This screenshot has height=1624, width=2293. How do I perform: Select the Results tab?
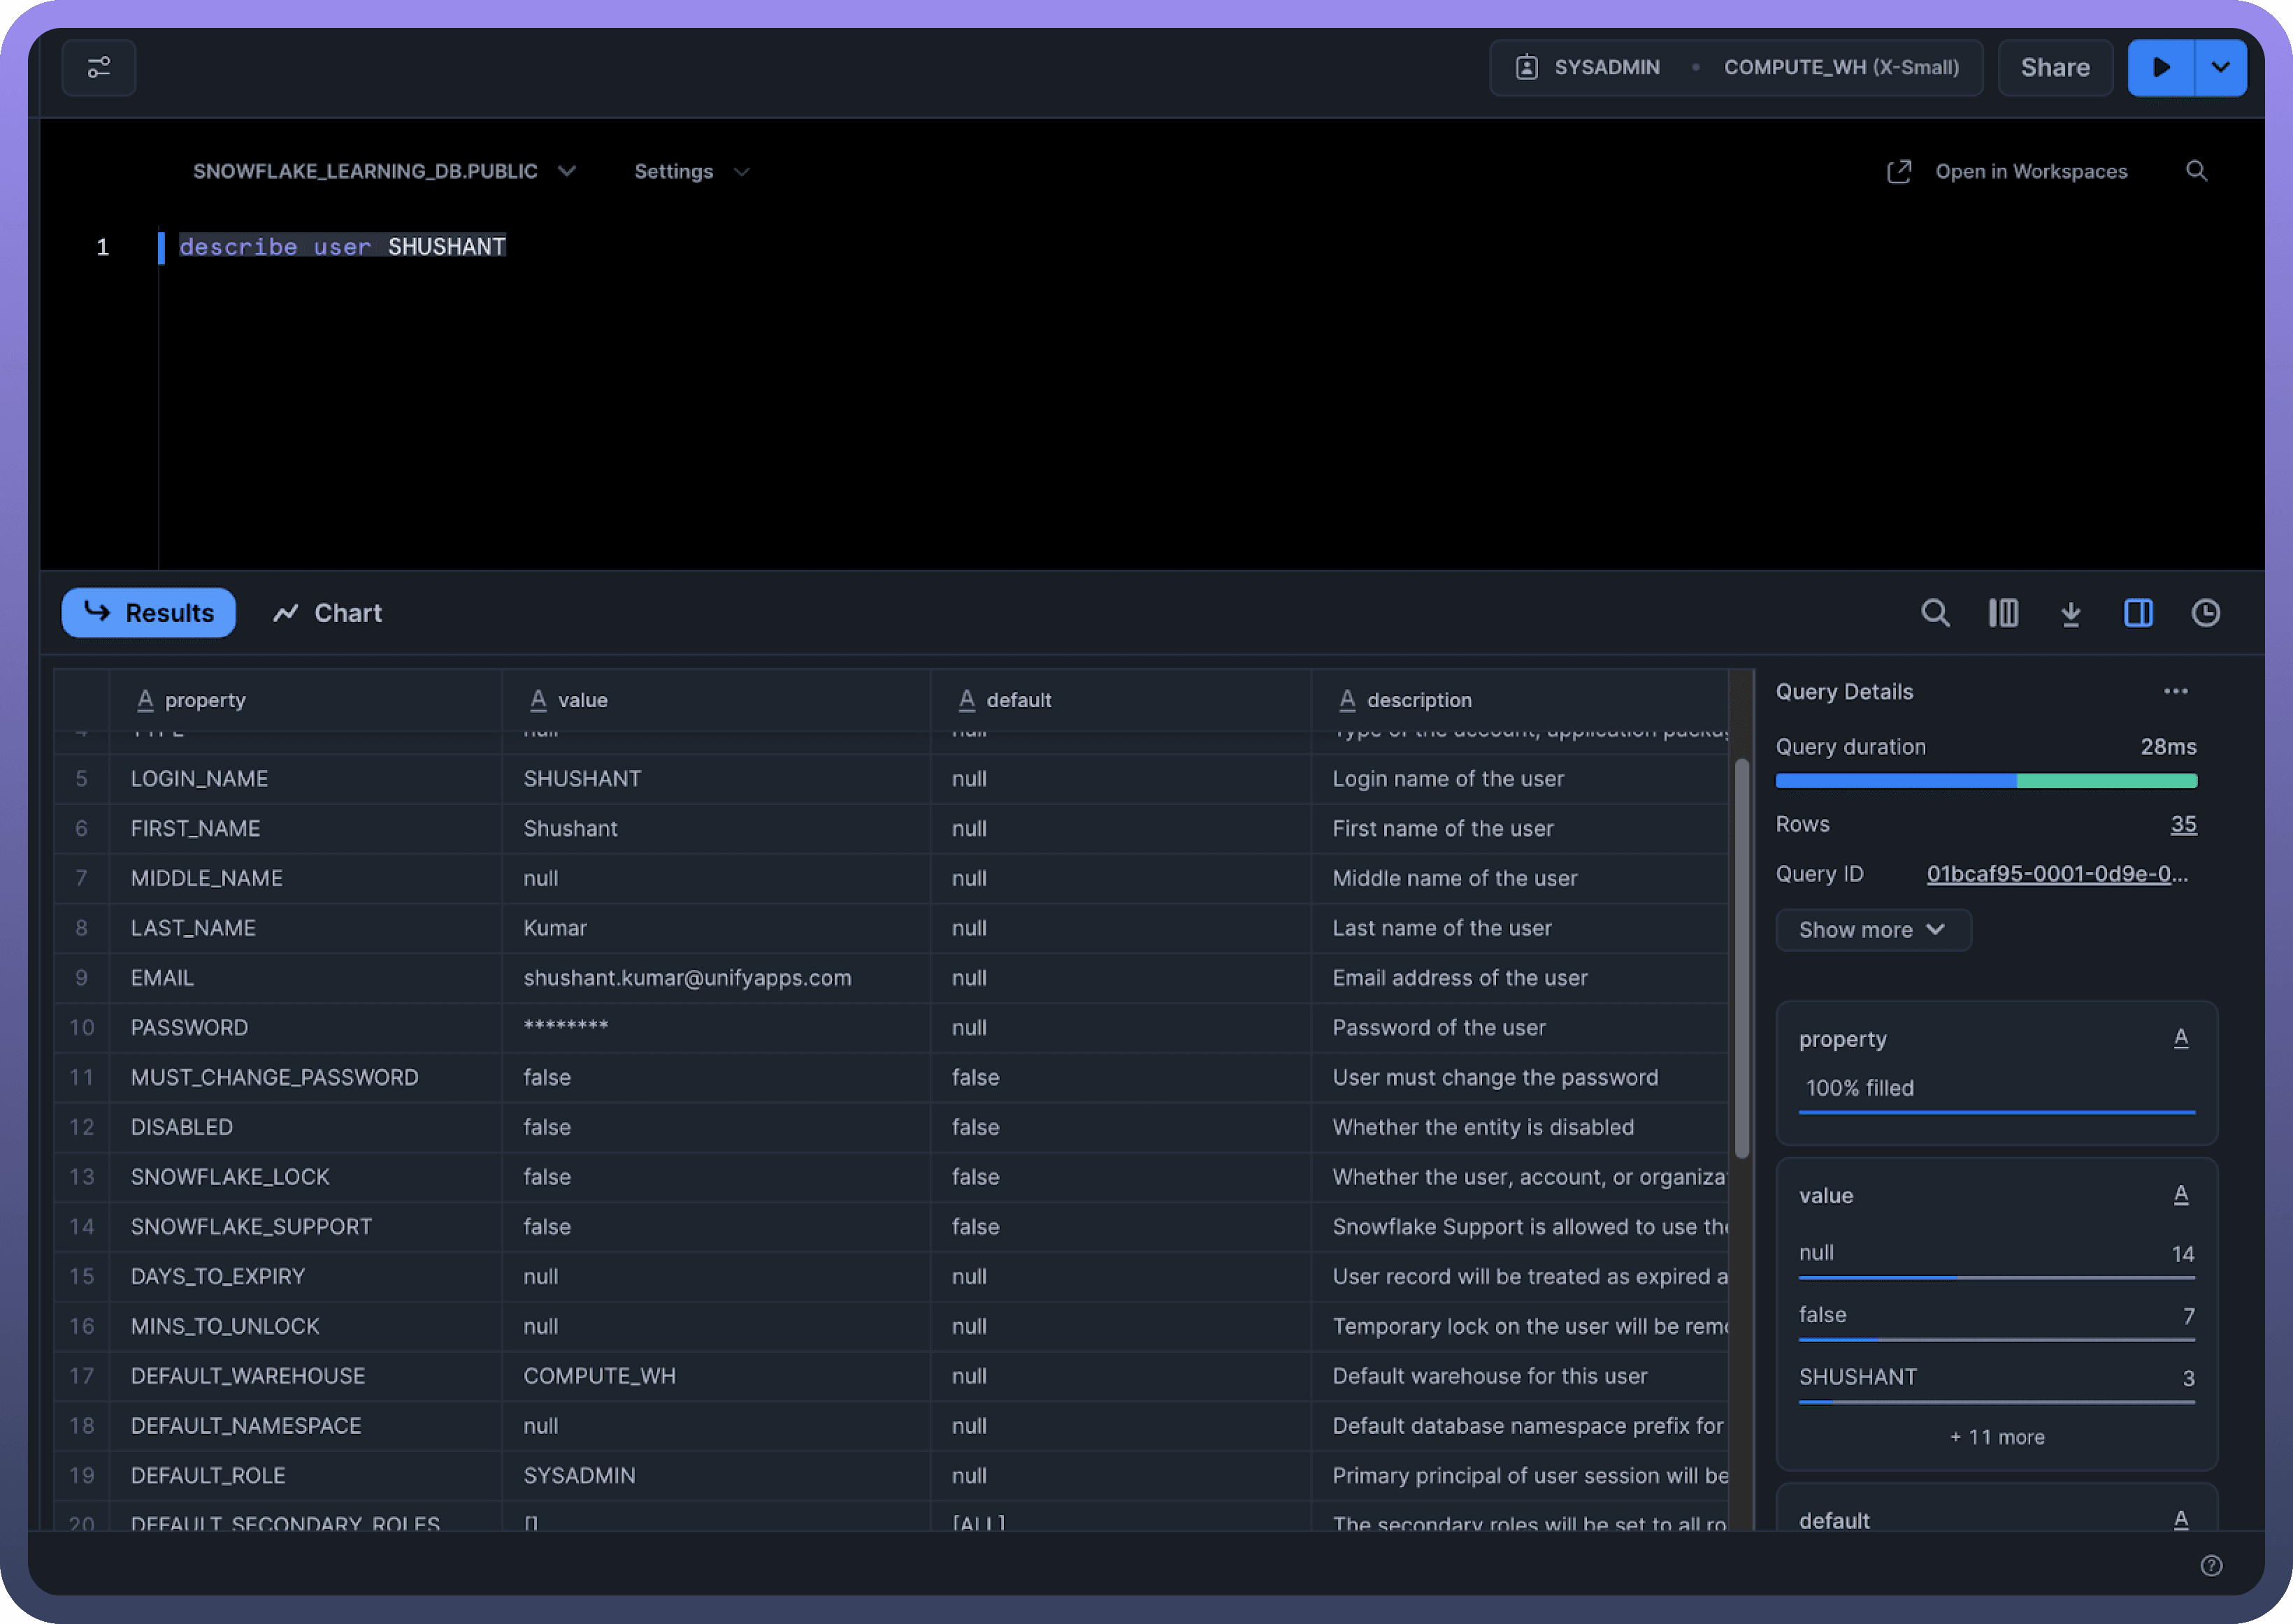[x=149, y=613]
